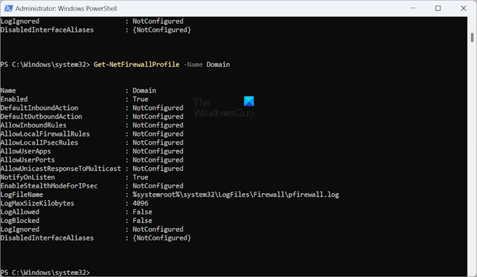Click the PowerShell icon in the title bar

click(x=8, y=8)
